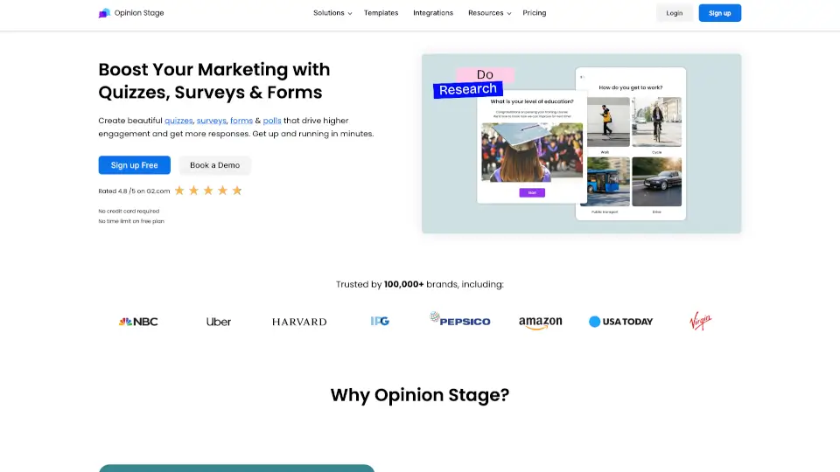Click the Sign up button in header
The image size is (840, 472).
719,13
